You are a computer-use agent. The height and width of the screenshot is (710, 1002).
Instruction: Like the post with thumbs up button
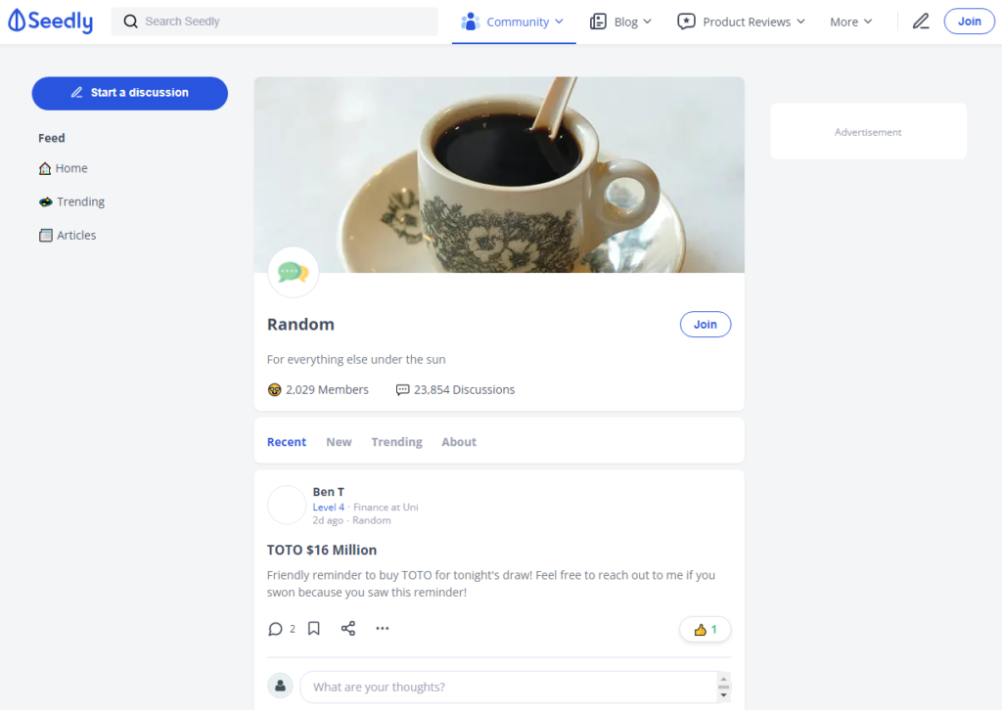[705, 630]
